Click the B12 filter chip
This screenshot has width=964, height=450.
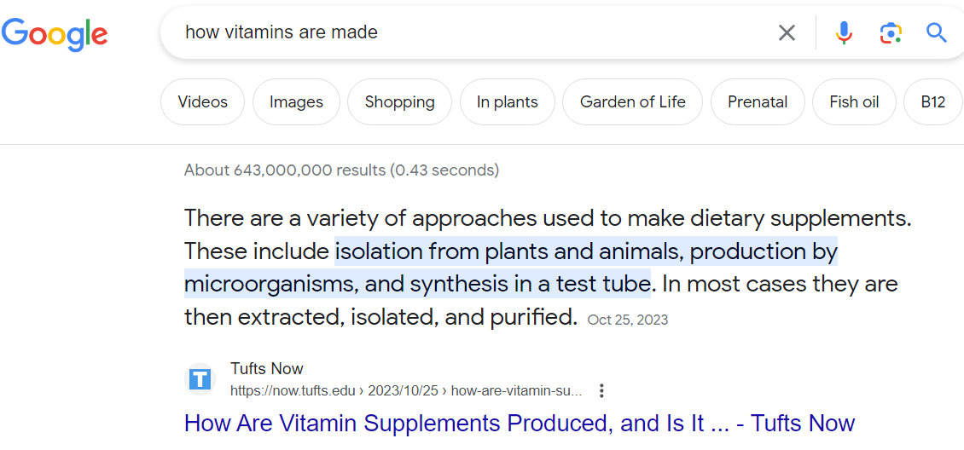click(x=932, y=102)
